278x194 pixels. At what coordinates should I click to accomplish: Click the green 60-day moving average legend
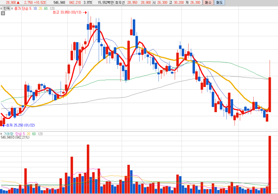click(x=46, y=8)
